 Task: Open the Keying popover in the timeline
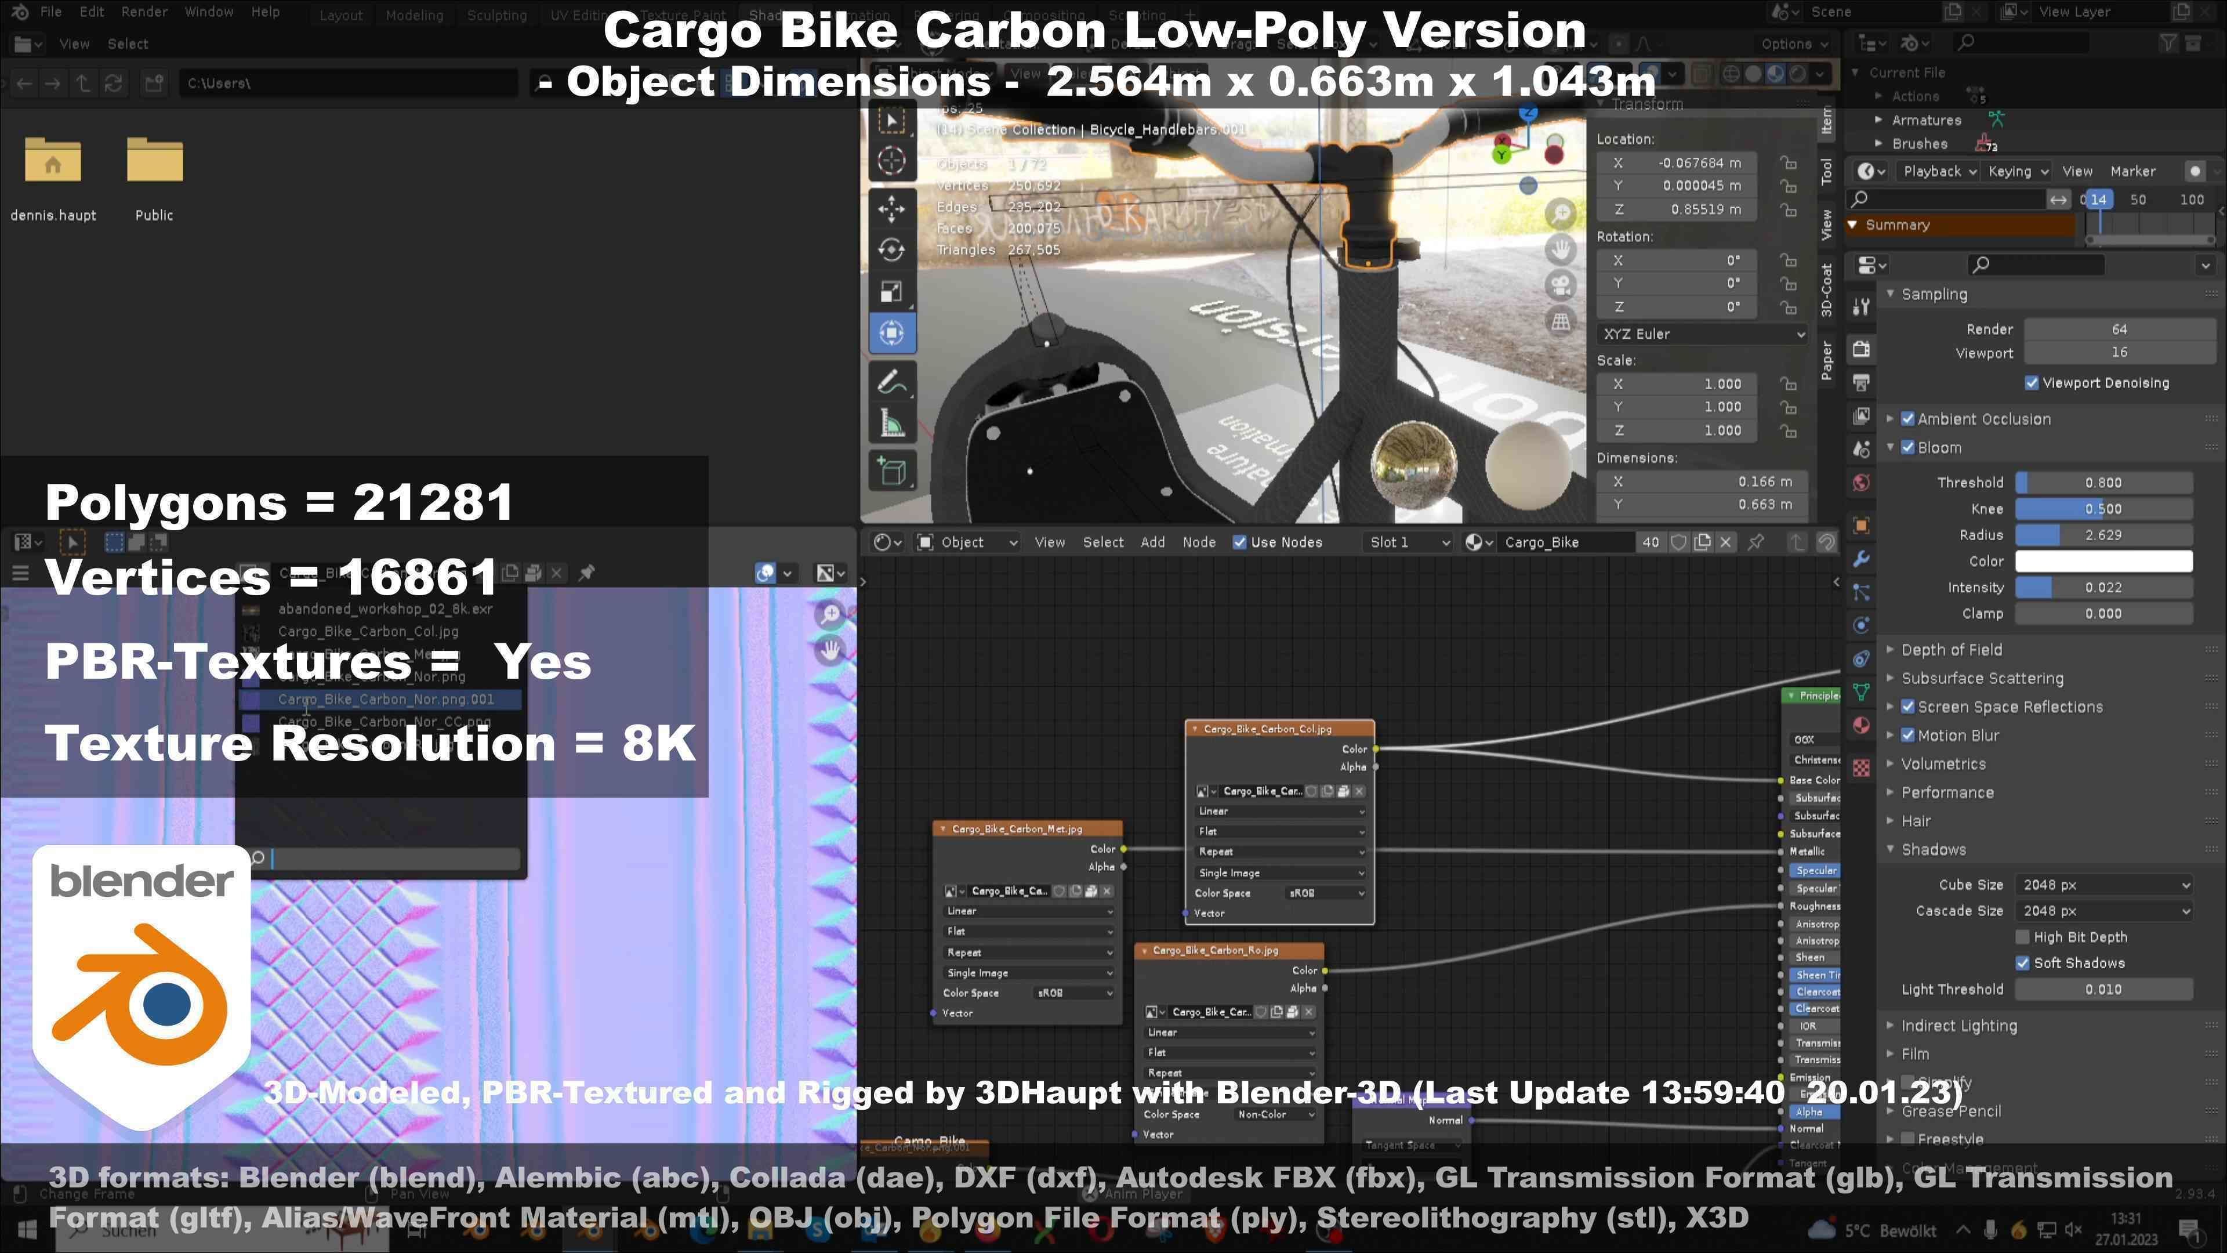[2018, 171]
